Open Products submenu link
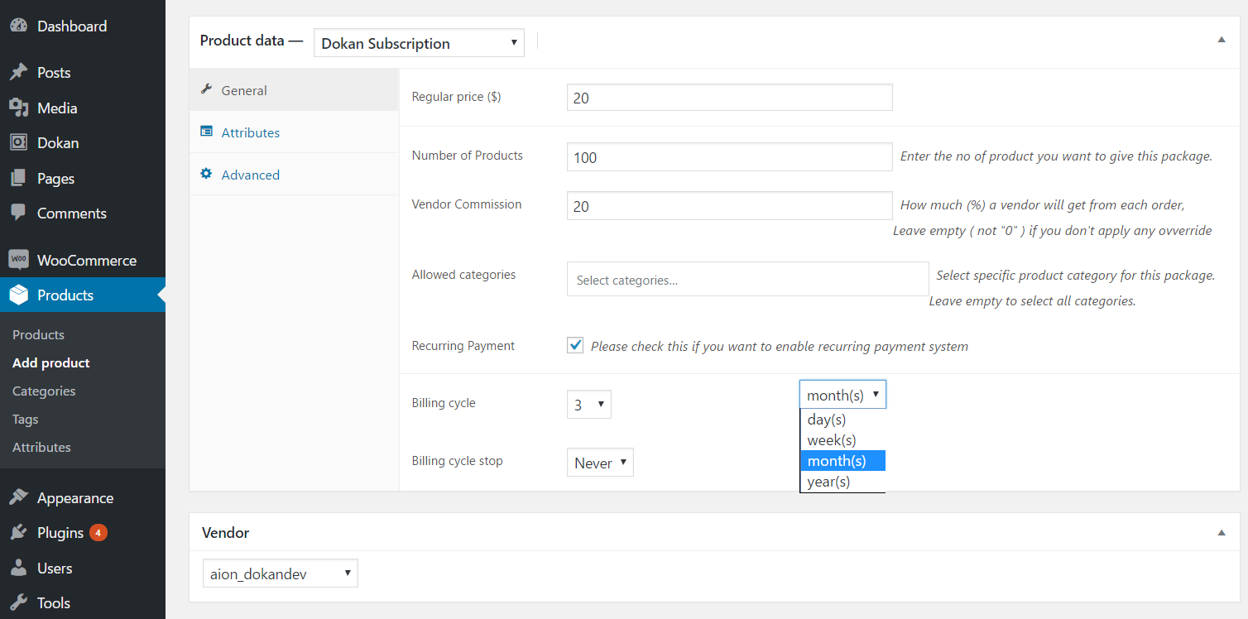The image size is (1248, 619). coord(38,334)
